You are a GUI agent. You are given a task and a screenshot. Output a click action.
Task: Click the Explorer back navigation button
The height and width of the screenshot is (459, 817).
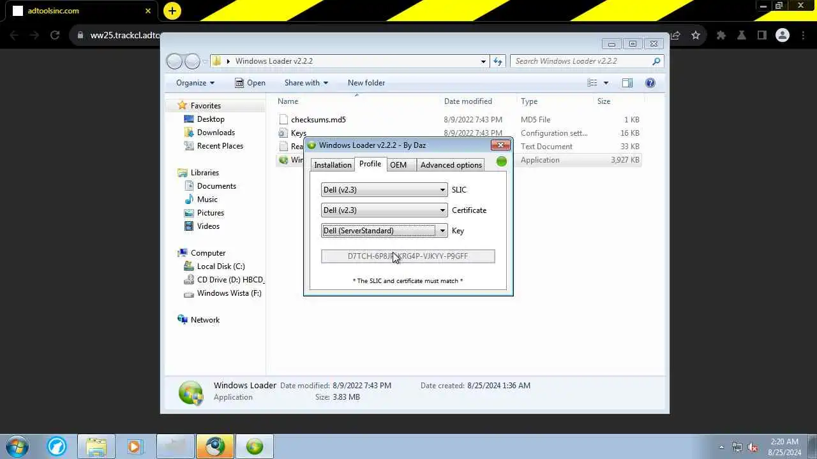coord(174,61)
